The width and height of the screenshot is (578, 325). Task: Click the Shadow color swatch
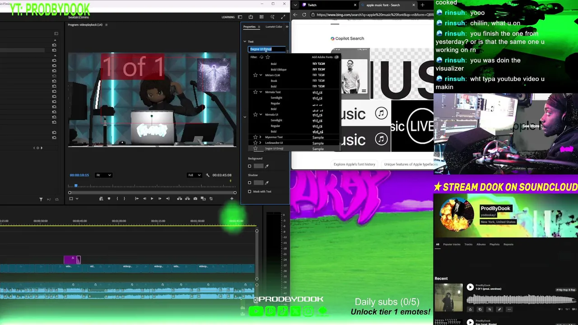coord(258,183)
